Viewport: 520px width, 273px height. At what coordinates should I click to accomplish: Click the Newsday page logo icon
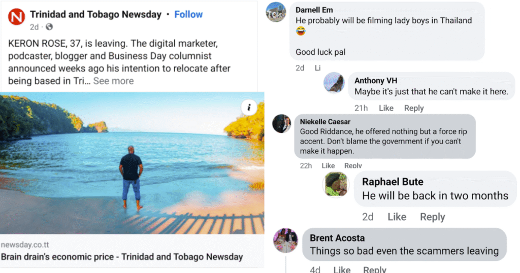click(16, 18)
